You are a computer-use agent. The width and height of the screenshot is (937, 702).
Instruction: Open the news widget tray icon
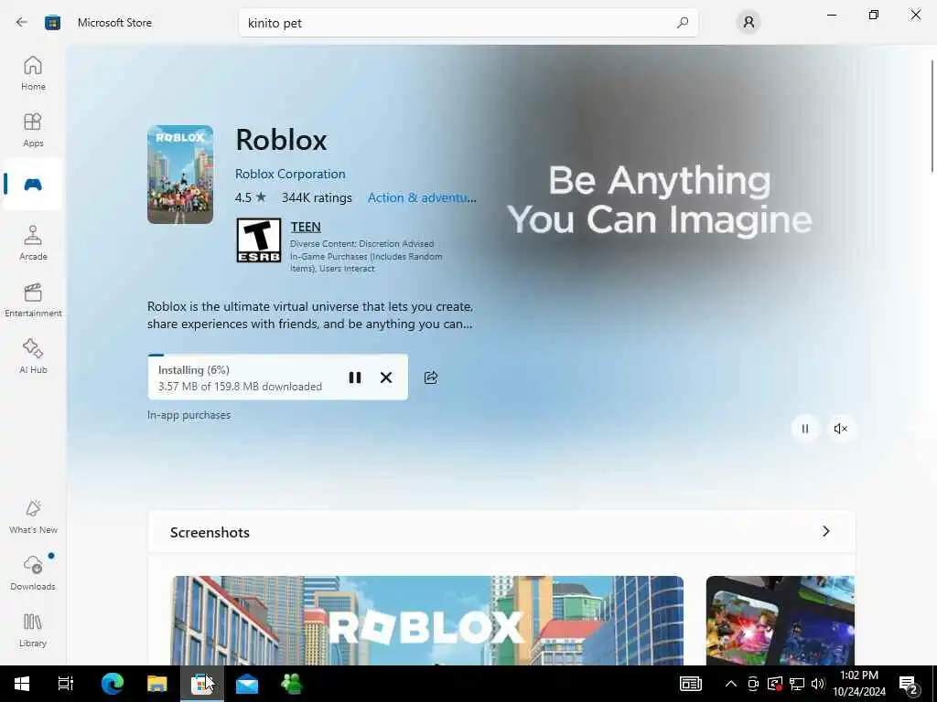click(x=690, y=684)
